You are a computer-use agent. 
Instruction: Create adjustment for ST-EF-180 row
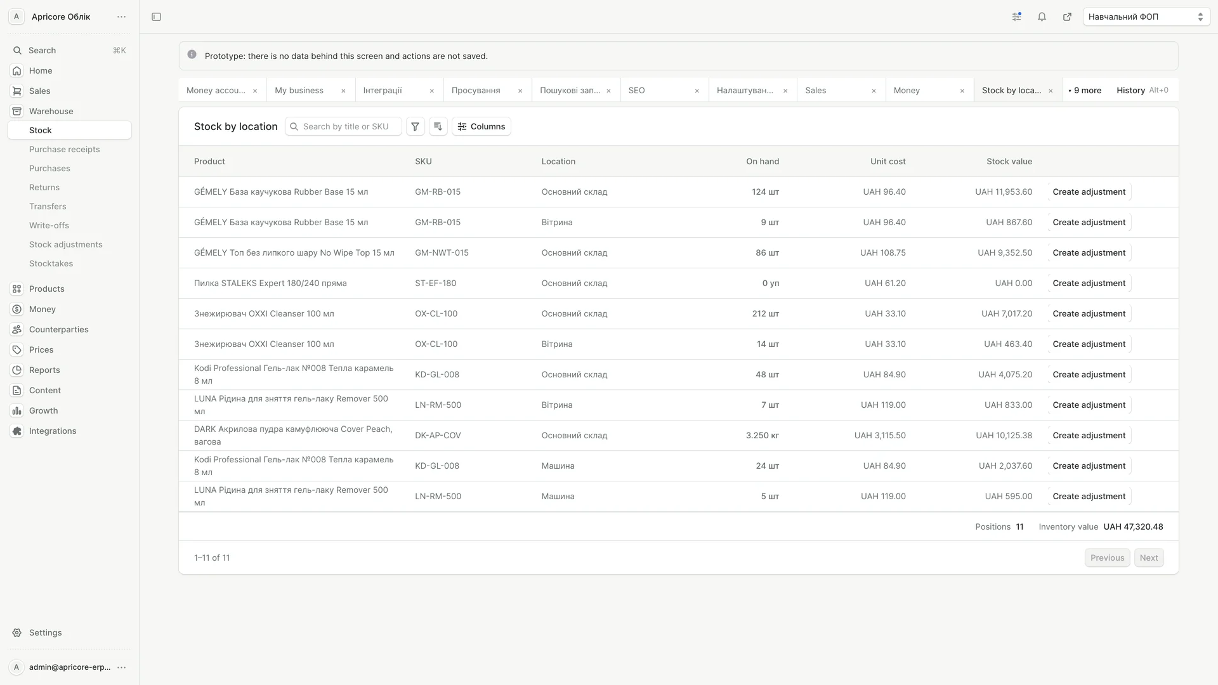click(x=1089, y=283)
